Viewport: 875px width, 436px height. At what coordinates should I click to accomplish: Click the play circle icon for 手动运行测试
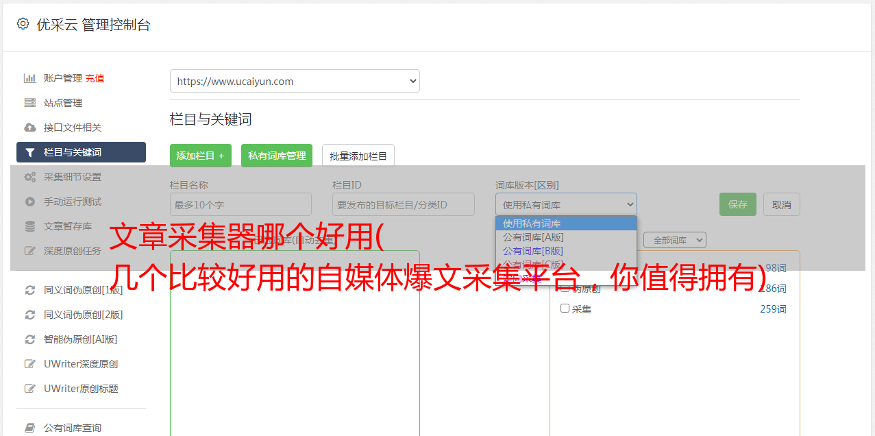tap(30, 202)
